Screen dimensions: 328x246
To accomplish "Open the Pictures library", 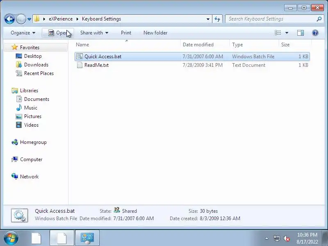I will click(33, 116).
